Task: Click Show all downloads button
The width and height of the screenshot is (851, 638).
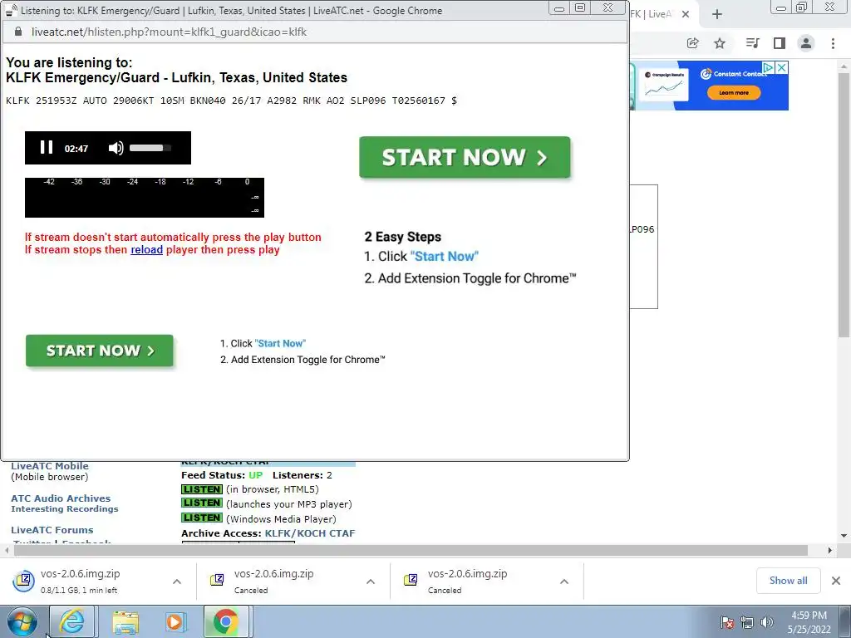Action: click(788, 581)
